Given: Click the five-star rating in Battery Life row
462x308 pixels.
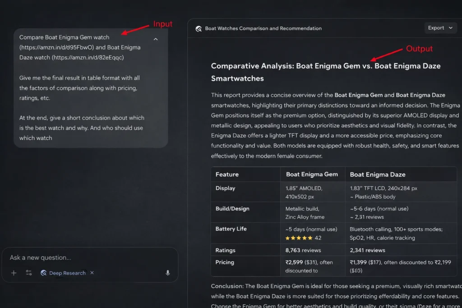Looking at the screenshot, I should 298,238.
